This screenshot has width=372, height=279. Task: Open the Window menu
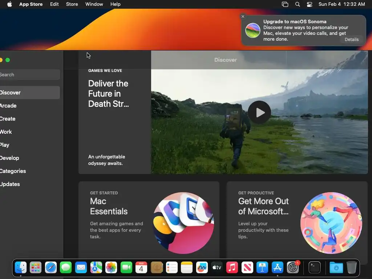point(94,4)
